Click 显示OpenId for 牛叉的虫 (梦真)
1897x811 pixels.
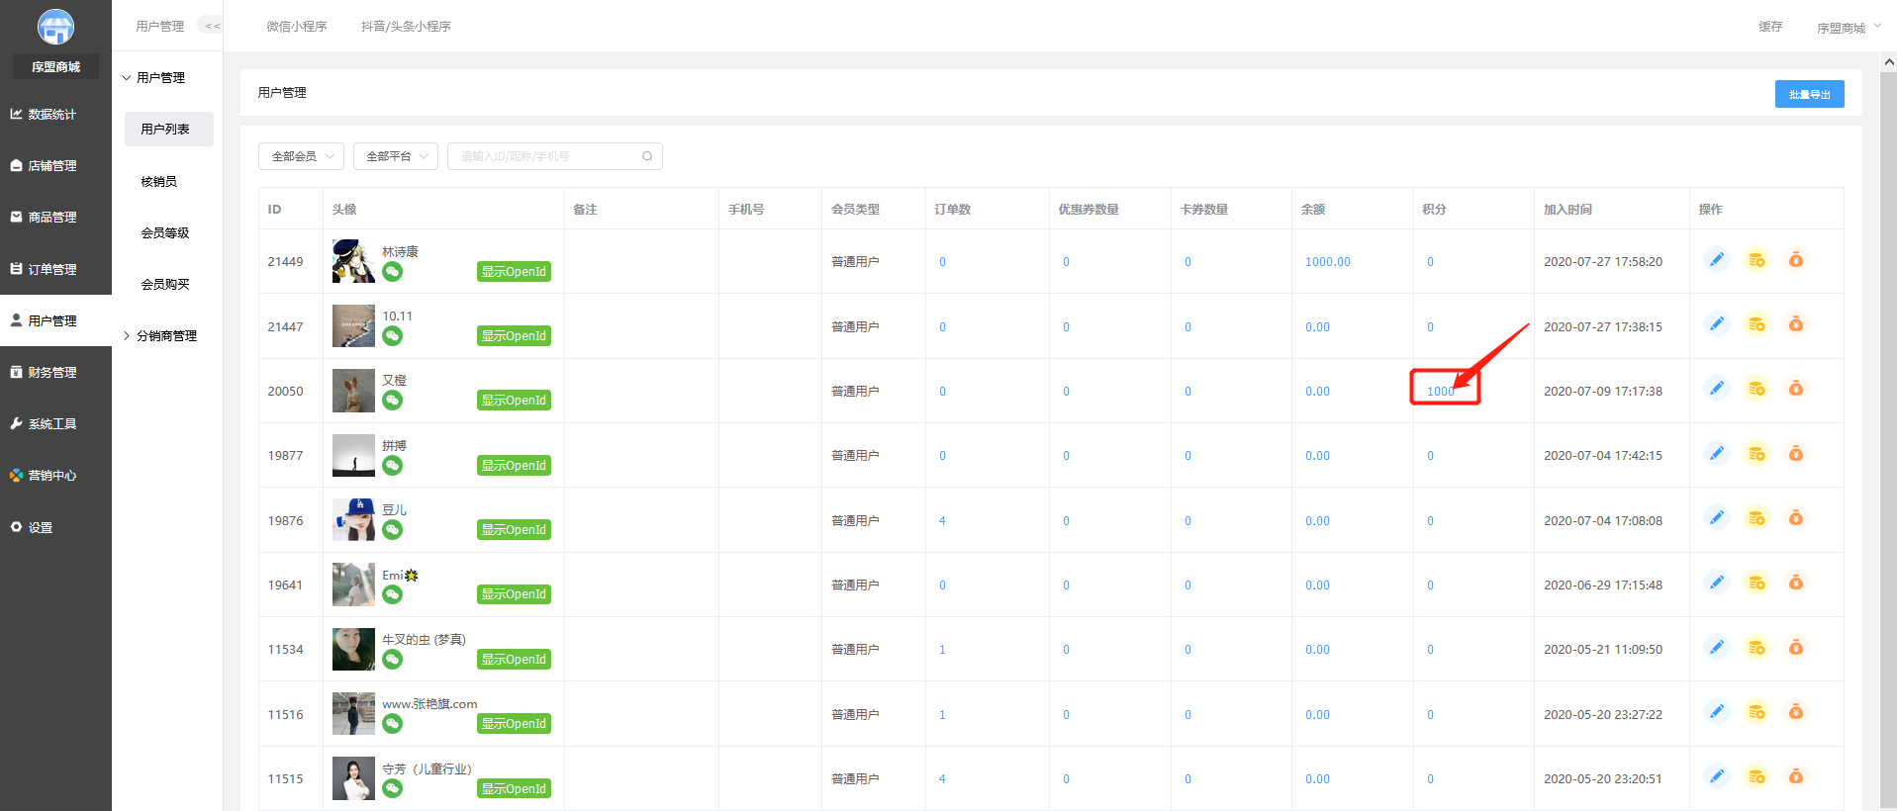pos(514,660)
